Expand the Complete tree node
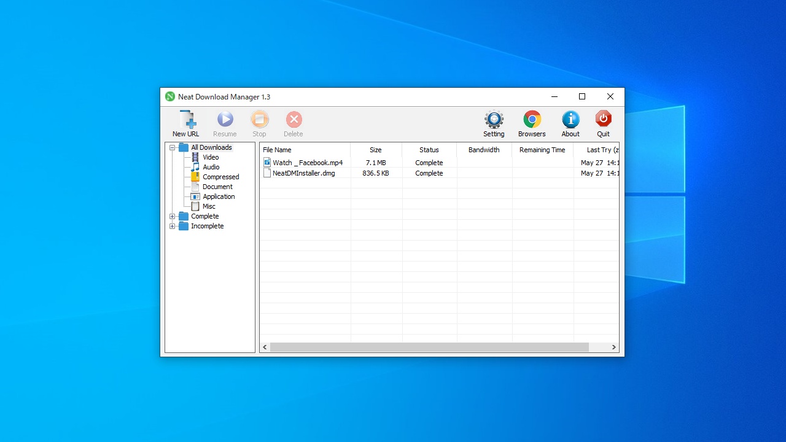The width and height of the screenshot is (786, 442). tap(173, 216)
